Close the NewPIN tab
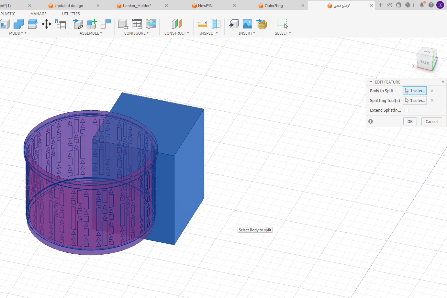This screenshot has width=447, height=298. click(235, 6)
